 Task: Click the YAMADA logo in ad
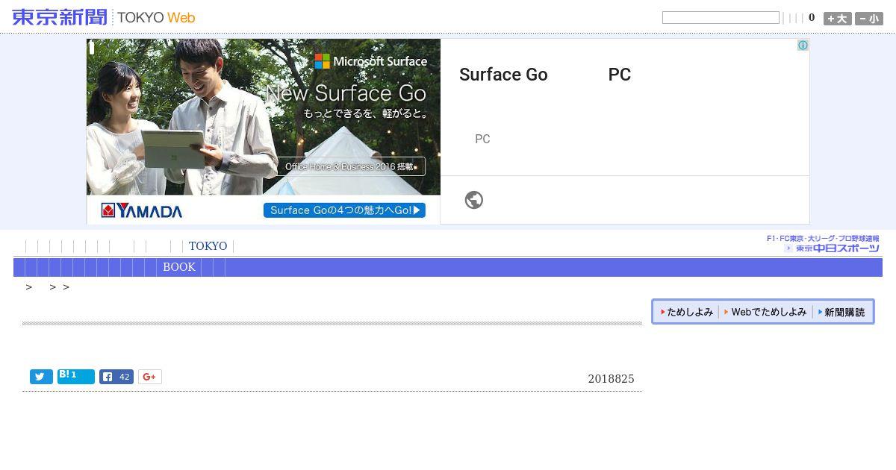142,210
